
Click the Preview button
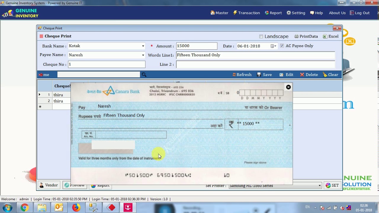75,185
